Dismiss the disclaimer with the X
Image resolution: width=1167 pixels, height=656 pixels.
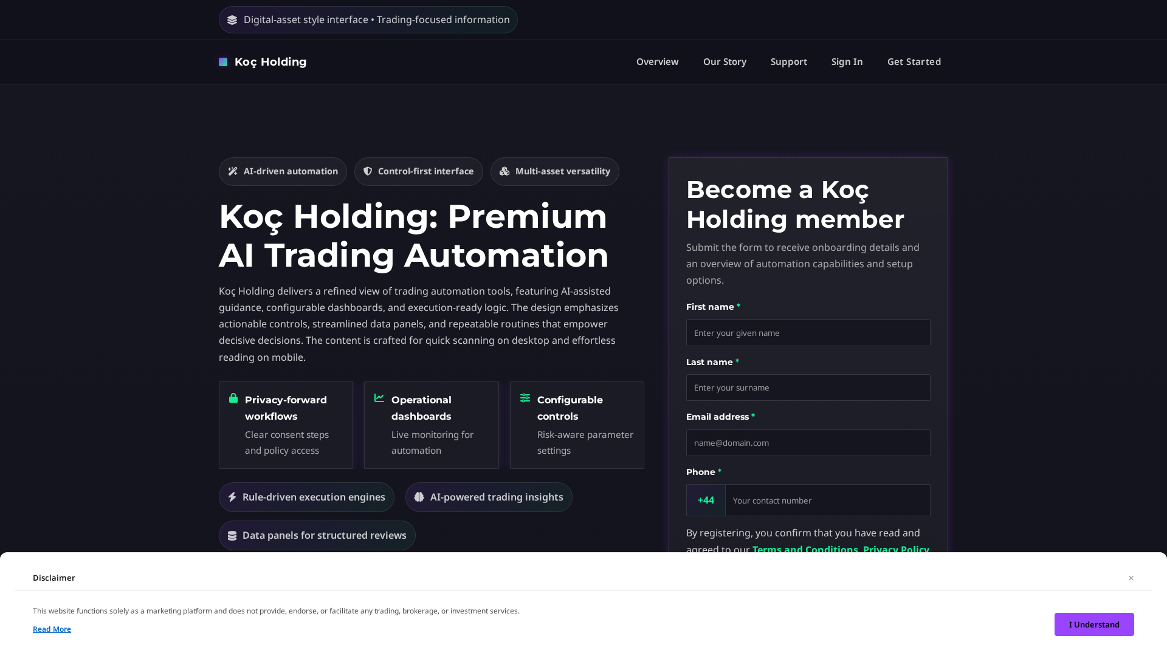coord(1131,578)
